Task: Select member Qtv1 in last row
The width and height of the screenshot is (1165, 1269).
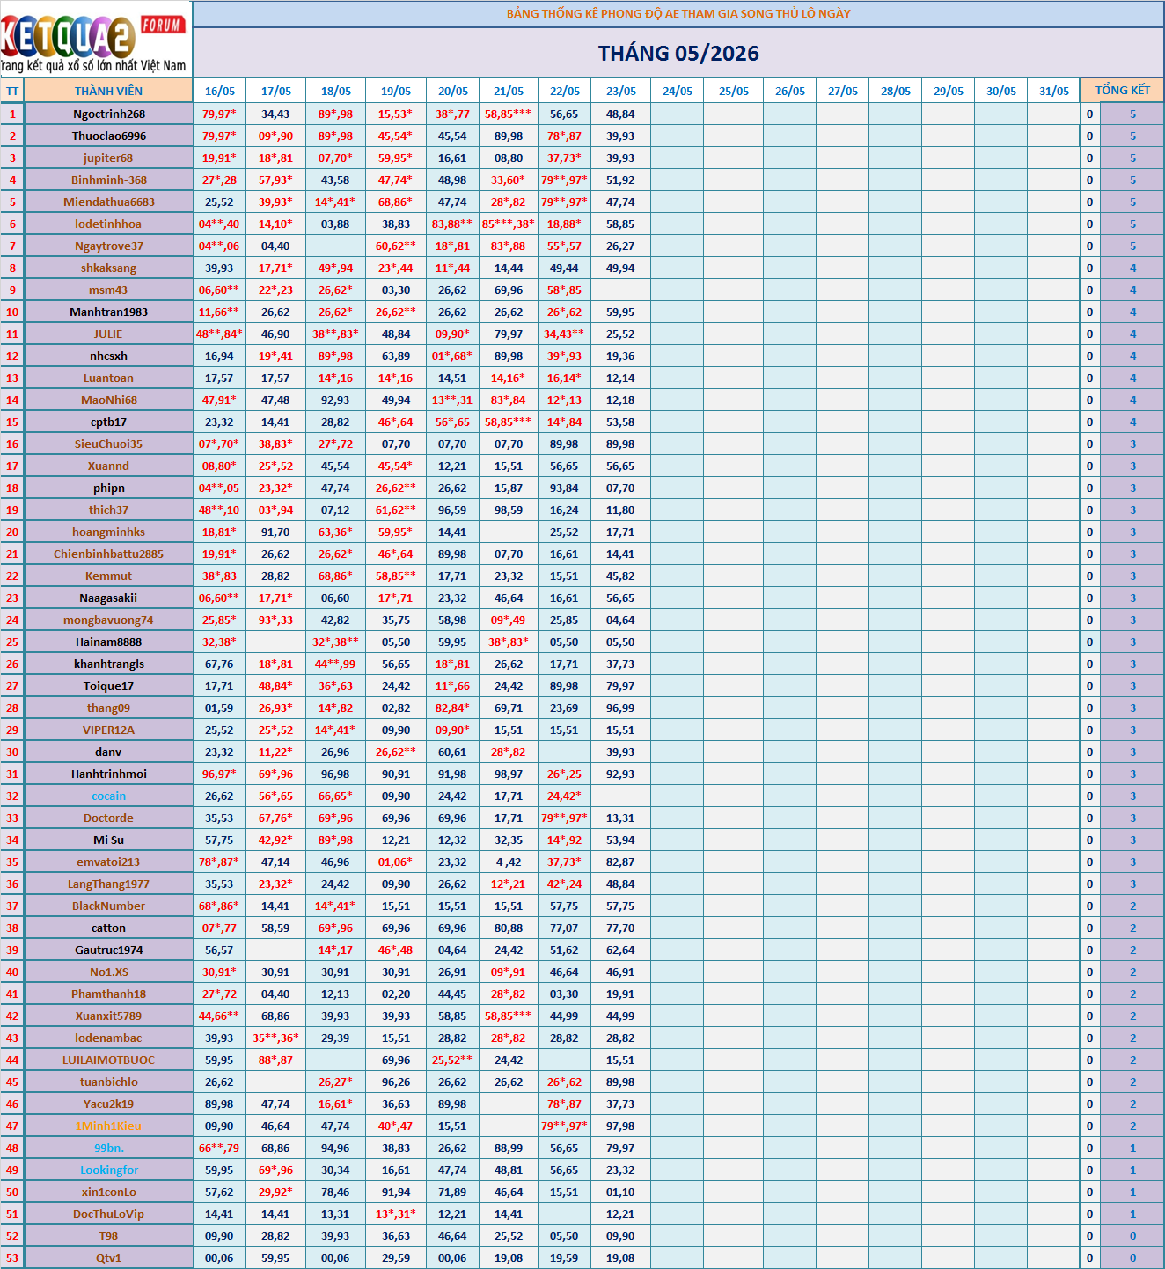Action: [108, 1258]
